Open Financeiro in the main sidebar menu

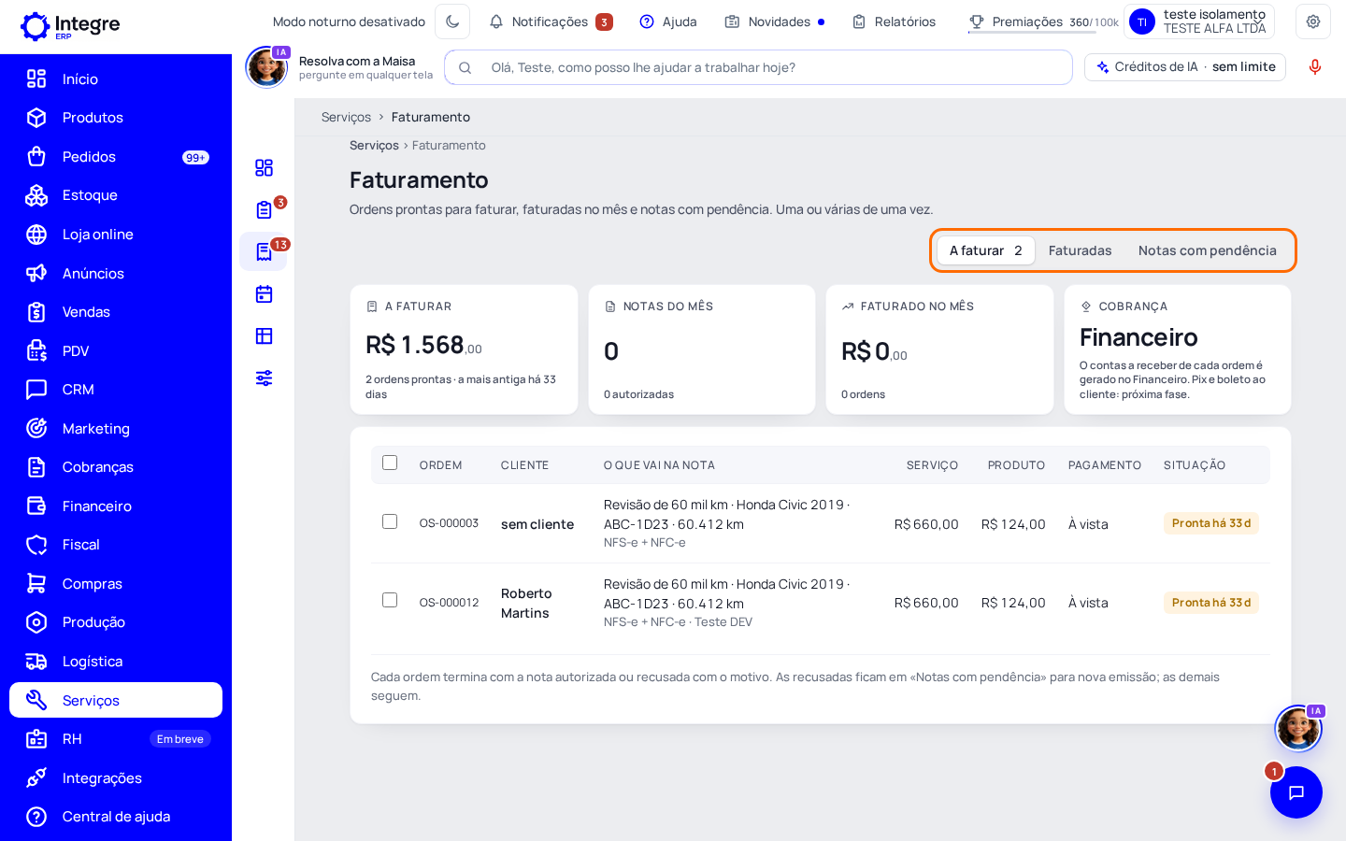[x=116, y=506]
